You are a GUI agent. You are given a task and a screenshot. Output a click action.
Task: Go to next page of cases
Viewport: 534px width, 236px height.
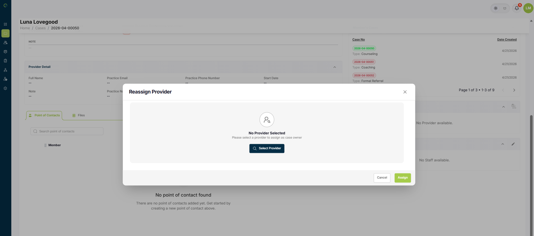pyautogui.click(x=514, y=90)
